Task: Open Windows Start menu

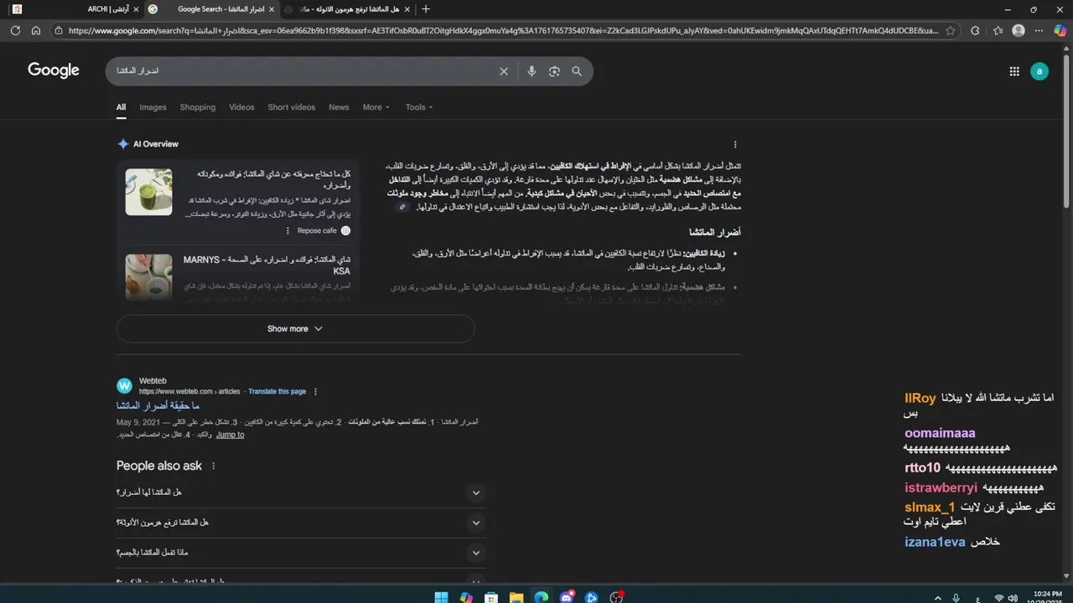Action: click(441, 597)
